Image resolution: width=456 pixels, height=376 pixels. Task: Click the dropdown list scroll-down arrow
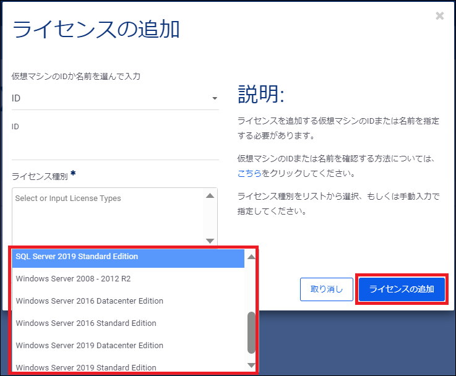(251, 365)
